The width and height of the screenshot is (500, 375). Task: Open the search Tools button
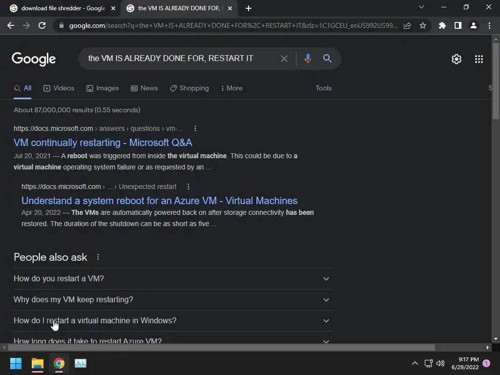[x=323, y=88]
